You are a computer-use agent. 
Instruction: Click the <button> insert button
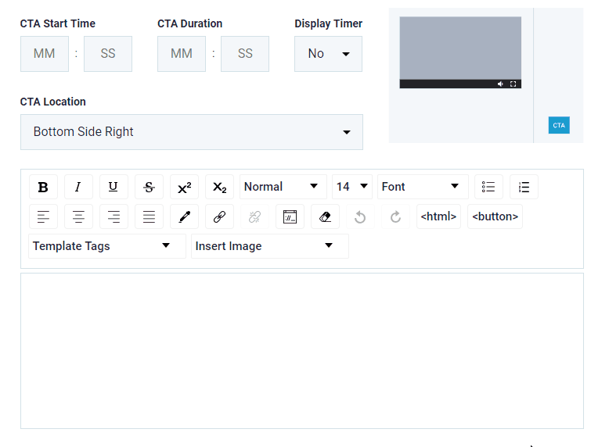point(495,216)
